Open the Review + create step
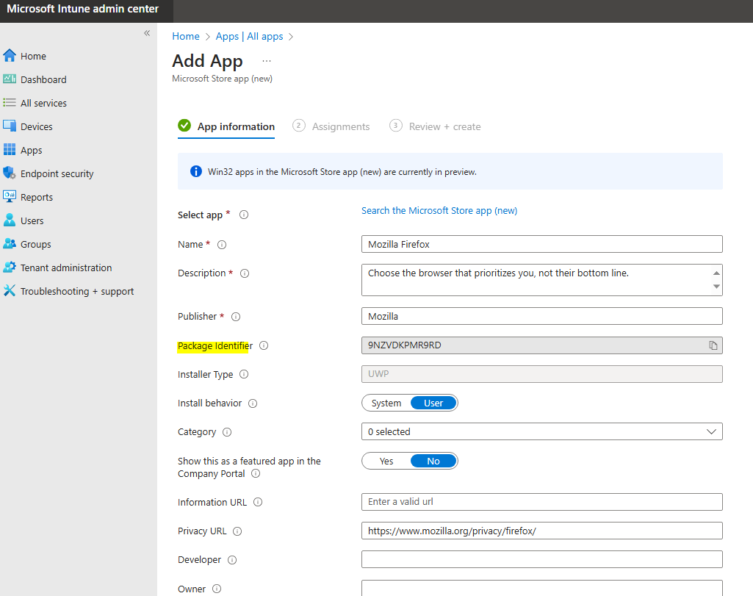 (x=444, y=126)
